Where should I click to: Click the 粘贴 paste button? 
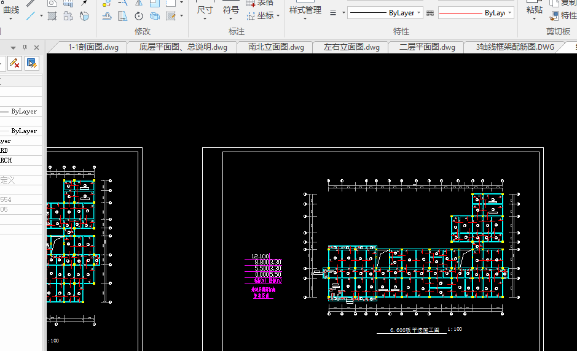tap(535, 10)
